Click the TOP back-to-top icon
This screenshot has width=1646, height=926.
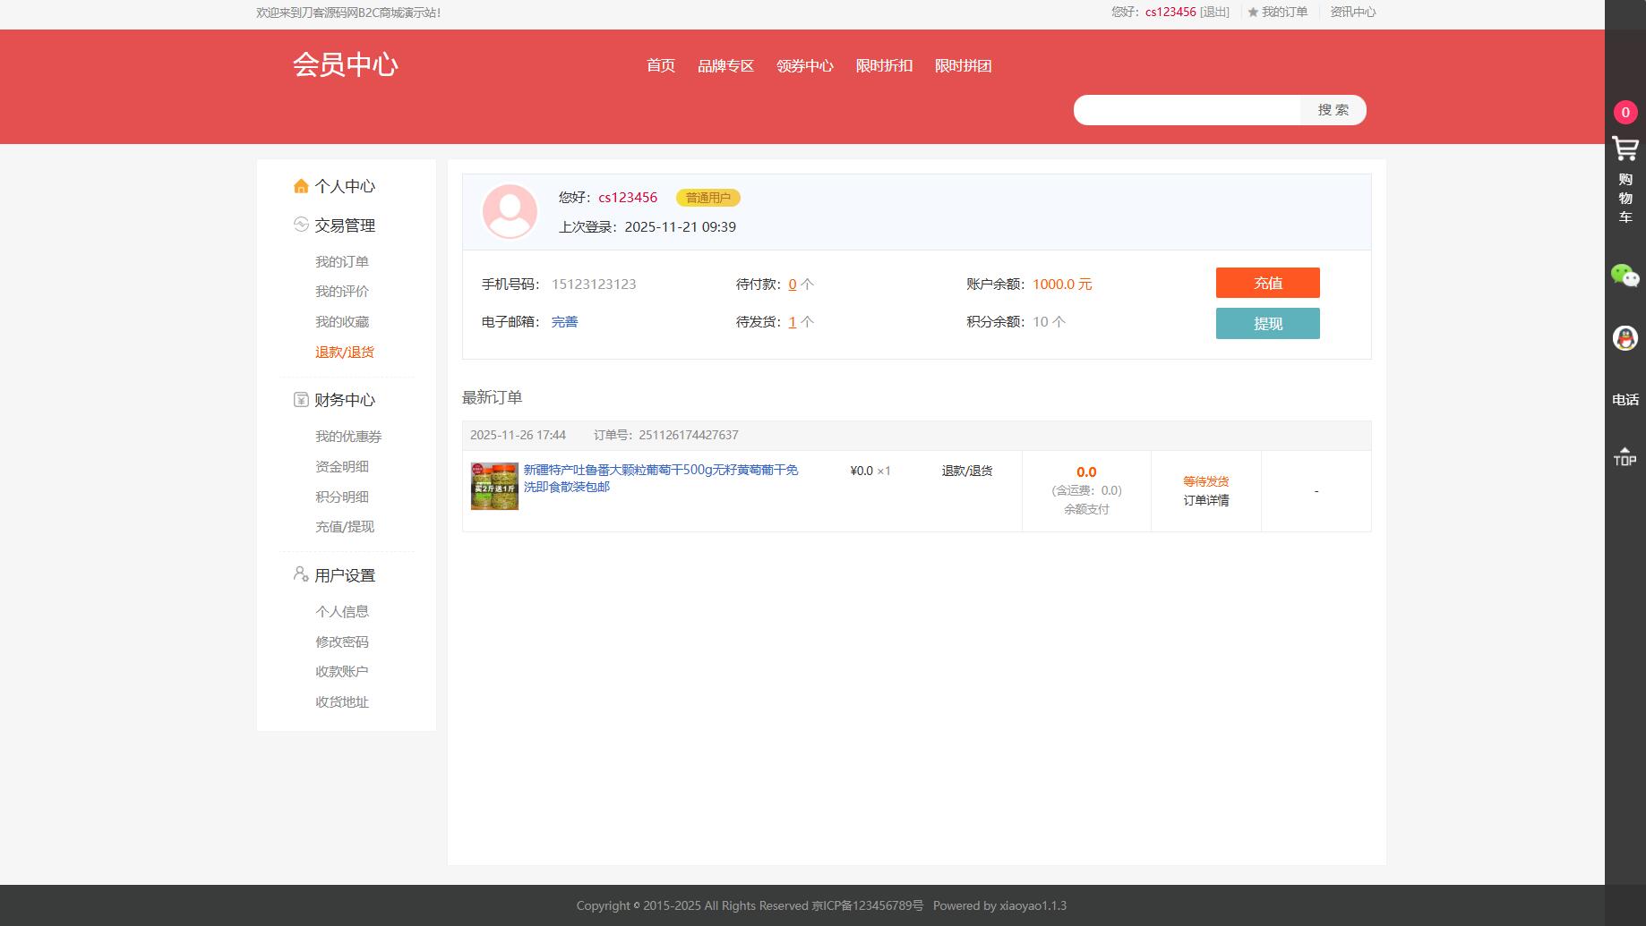[x=1624, y=456]
